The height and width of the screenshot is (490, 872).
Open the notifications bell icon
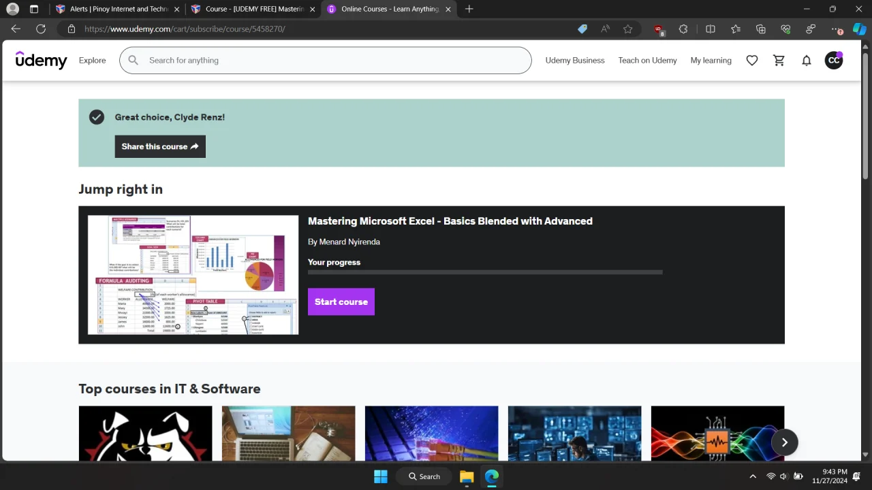807,61
